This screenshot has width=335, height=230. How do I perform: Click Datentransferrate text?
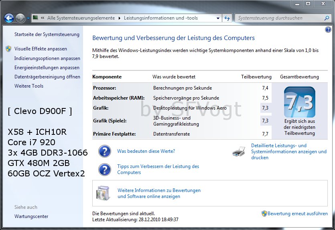(172, 134)
